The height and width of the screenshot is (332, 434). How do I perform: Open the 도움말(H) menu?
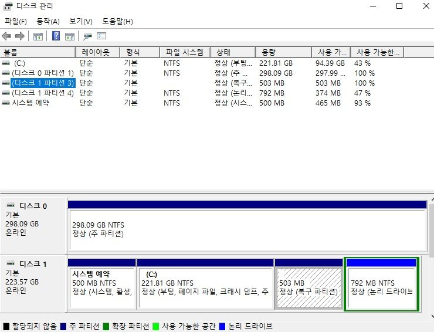click(x=117, y=22)
